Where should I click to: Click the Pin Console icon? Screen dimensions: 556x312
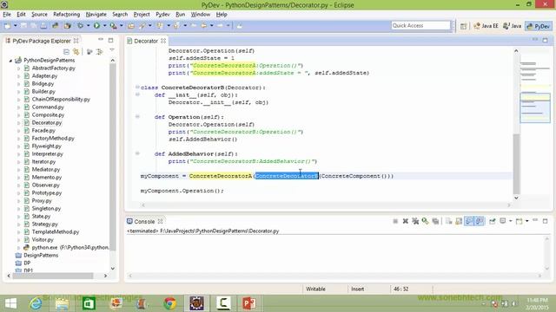coord(493,221)
